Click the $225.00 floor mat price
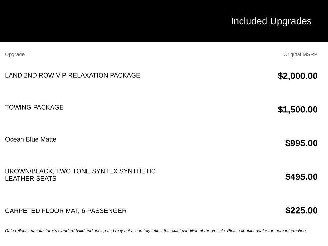This screenshot has height=246, width=328. (301, 210)
